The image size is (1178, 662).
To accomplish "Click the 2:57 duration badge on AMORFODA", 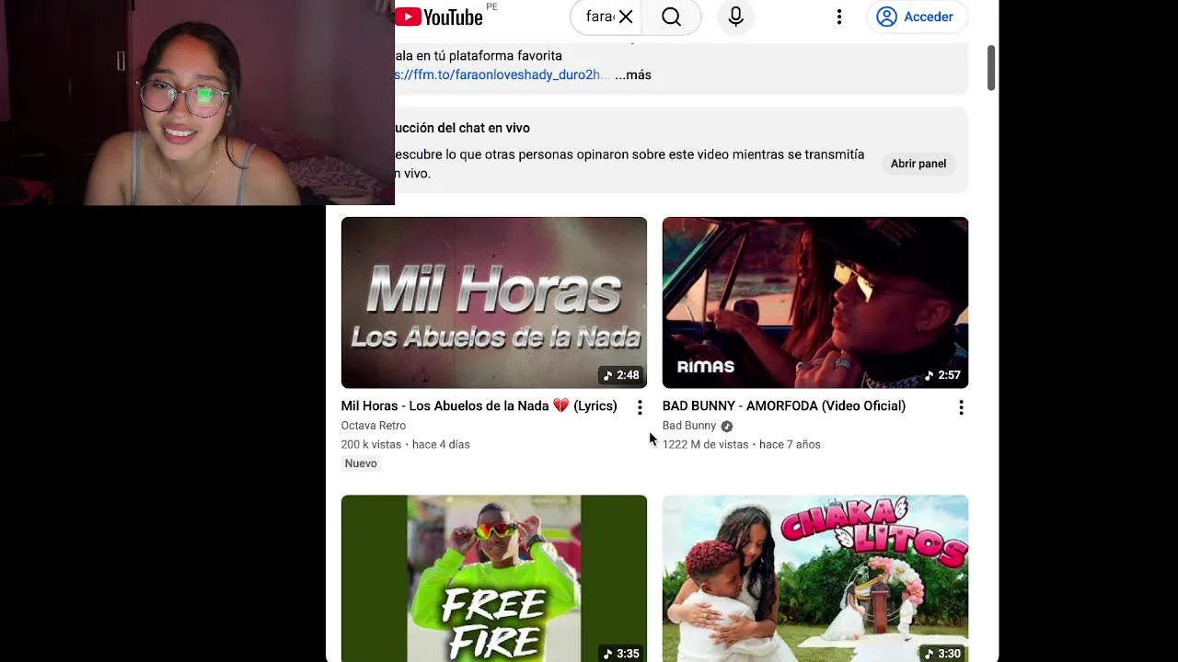I will click(x=942, y=375).
